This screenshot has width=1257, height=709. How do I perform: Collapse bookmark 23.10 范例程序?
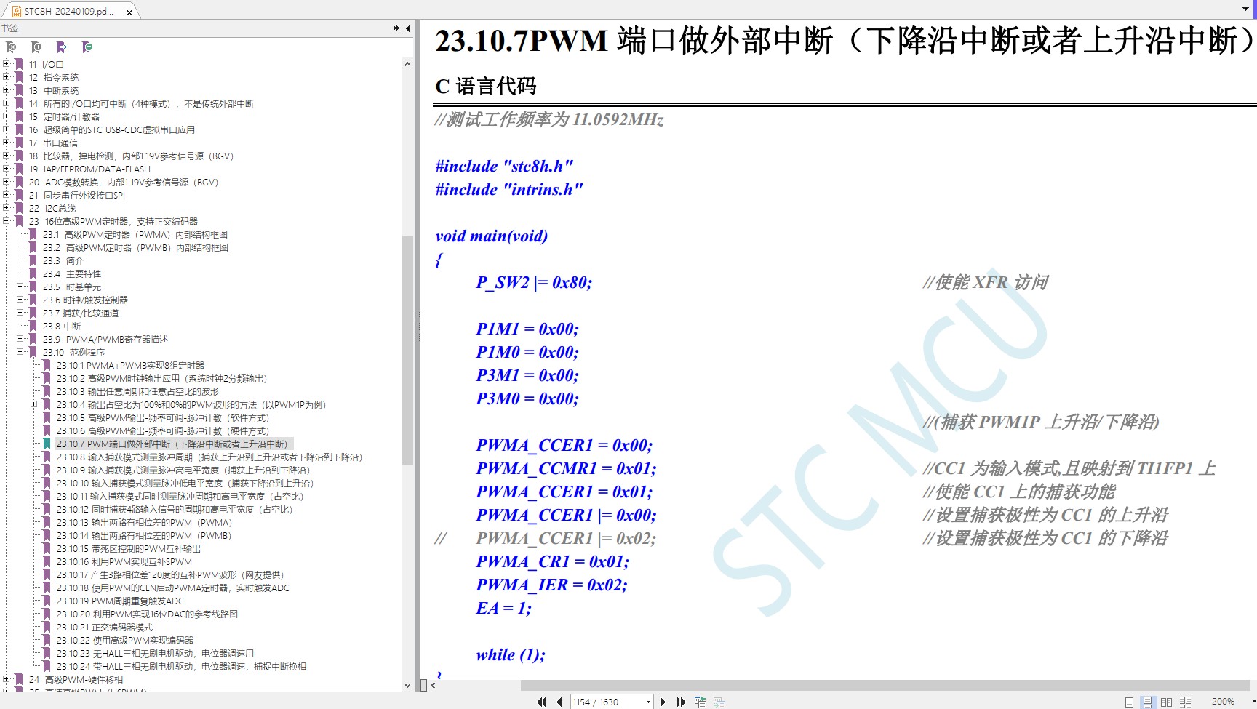(x=20, y=352)
